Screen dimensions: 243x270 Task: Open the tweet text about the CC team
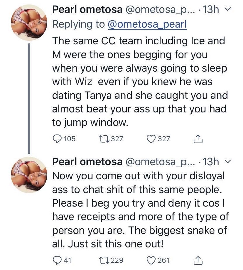[x=139, y=81]
